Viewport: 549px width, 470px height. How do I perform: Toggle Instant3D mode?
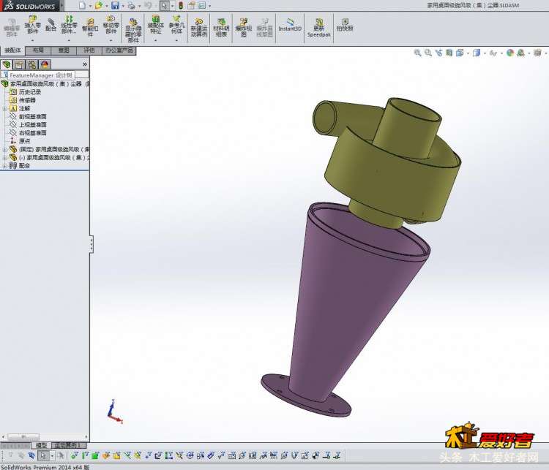(290, 25)
